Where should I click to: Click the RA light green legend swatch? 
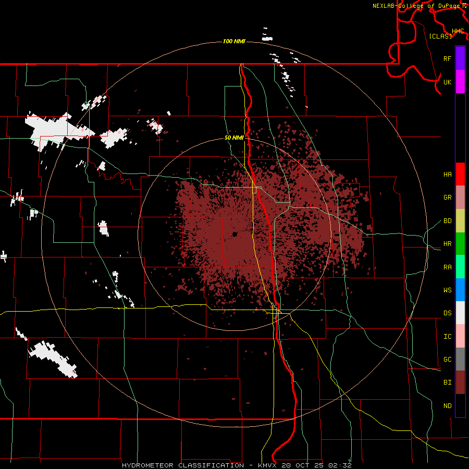point(460,267)
